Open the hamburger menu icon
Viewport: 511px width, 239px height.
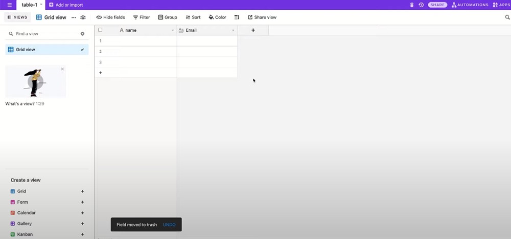pyautogui.click(x=9, y=5)
